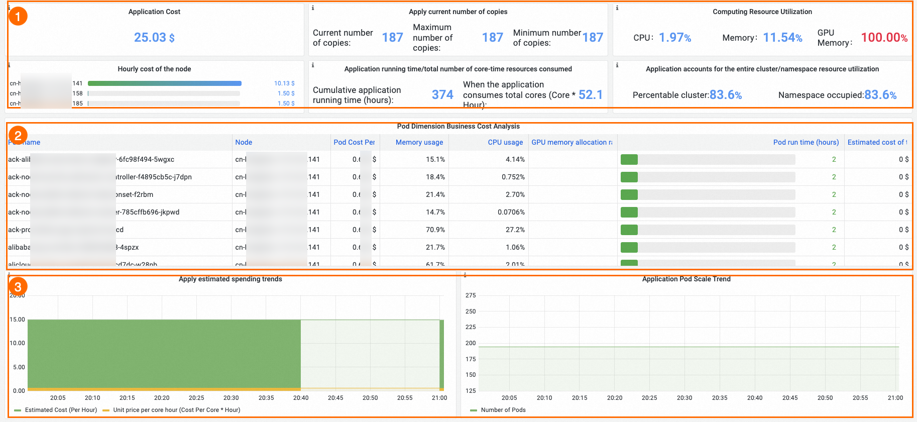The width and height of the screenshot is (917, 422).
Task: Open the Application running time/total number title menu
Action: 458,69
